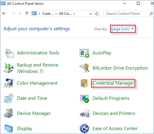Refresh the Control Panel view
This screenshot has height=134, width=154.
click(97, 14)
